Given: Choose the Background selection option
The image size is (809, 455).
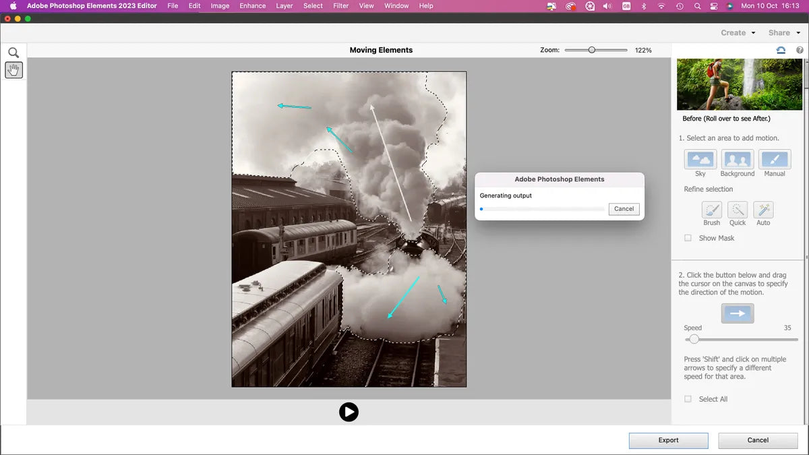Looking at the screenshot, I should click(x=737, y=160).
